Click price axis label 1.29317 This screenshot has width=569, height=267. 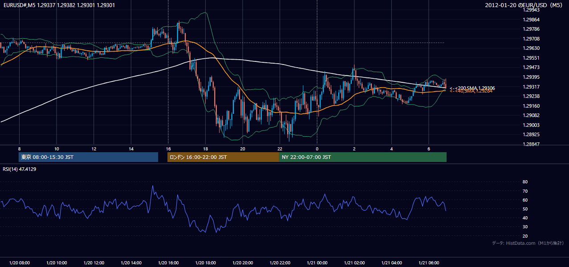(532, 87)
